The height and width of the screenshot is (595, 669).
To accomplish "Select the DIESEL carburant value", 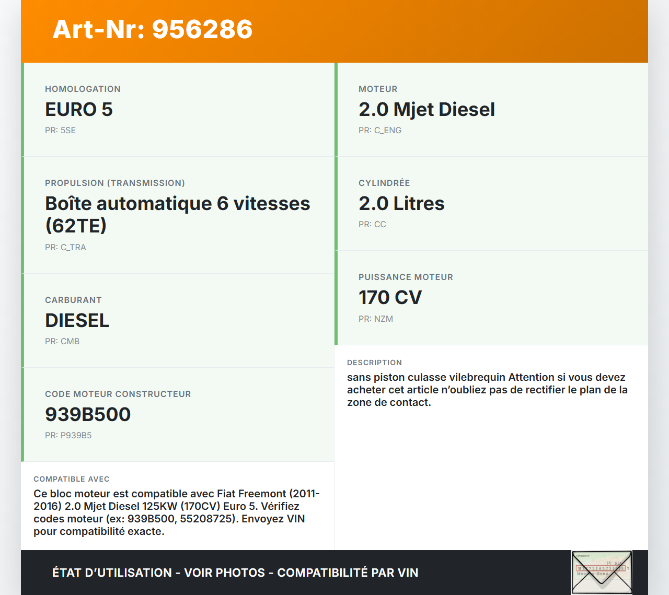I will [x=77, y=321].
